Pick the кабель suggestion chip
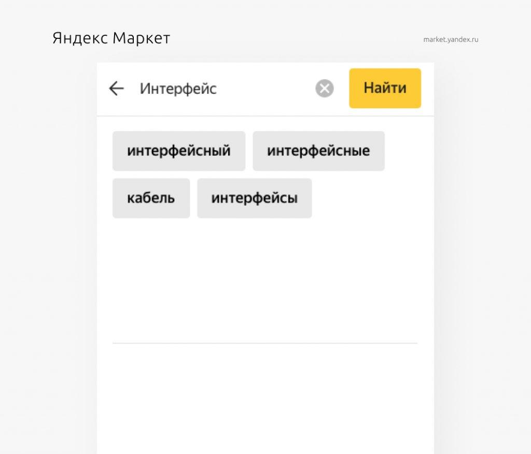531x454 pixels. coord(151,198)
